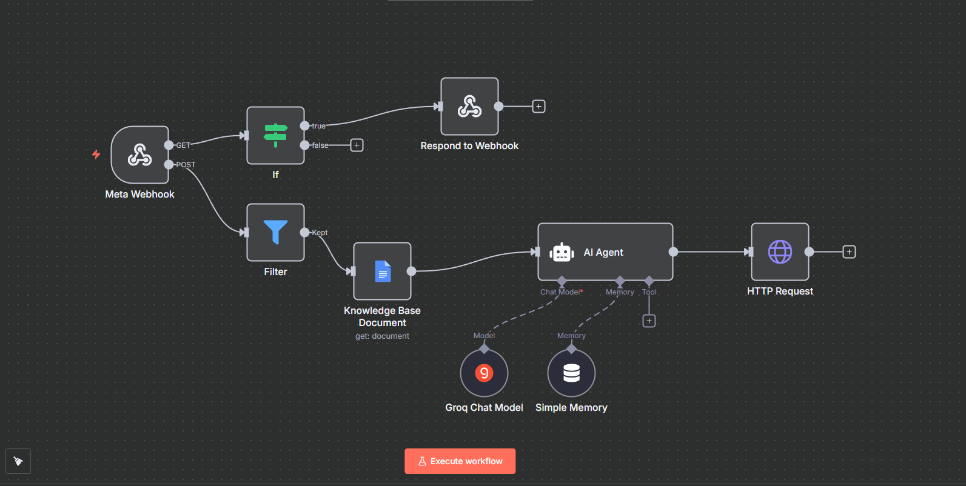Click the "get: document" subtitle text
Screen dimensions: 966x486
pos(382,336)
